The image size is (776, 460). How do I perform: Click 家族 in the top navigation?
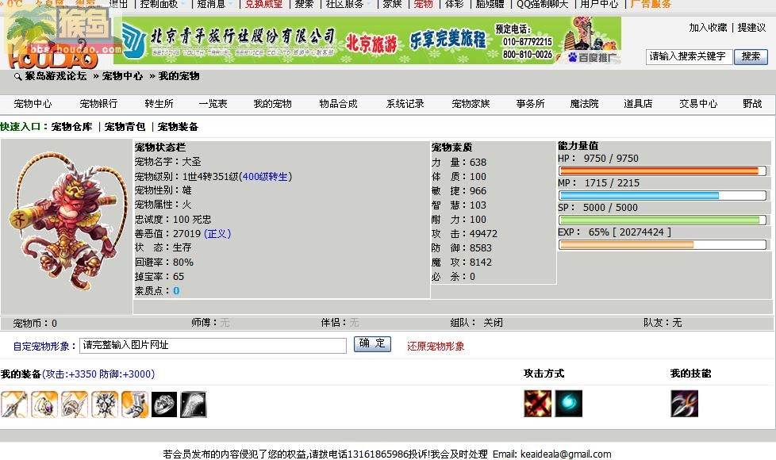tap(393, 4)
